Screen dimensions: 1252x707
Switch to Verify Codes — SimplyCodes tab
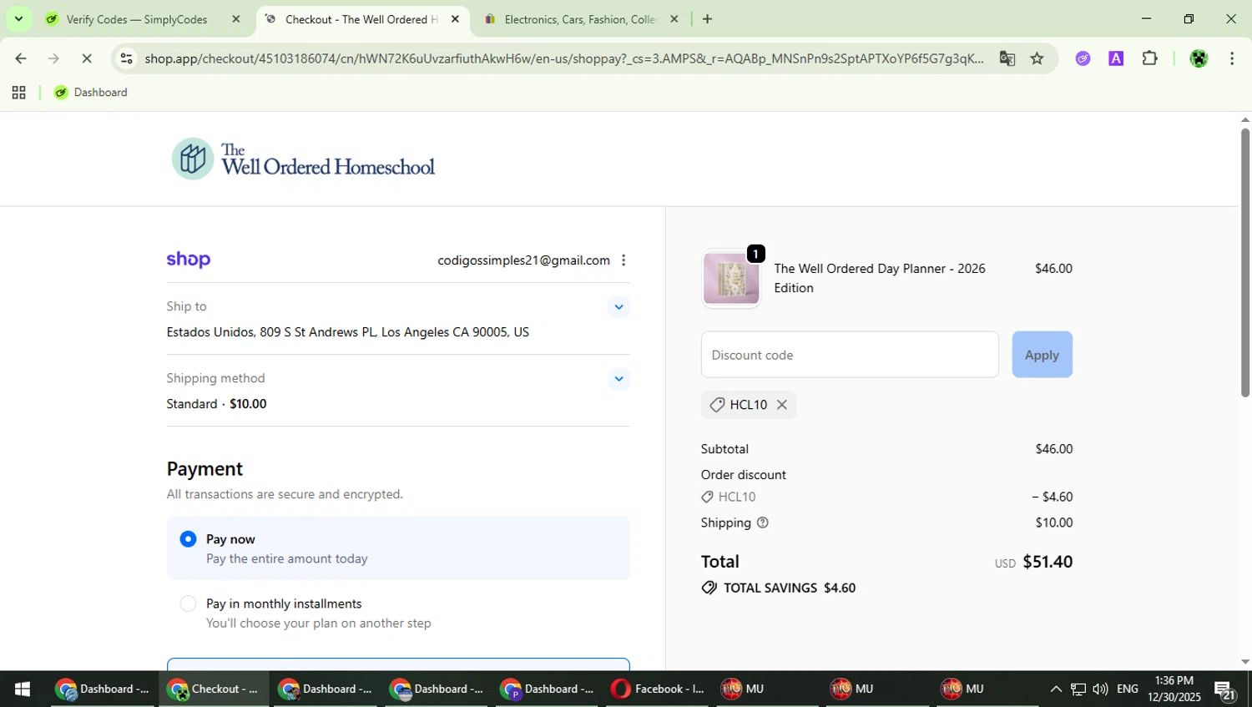click(137, 19)
